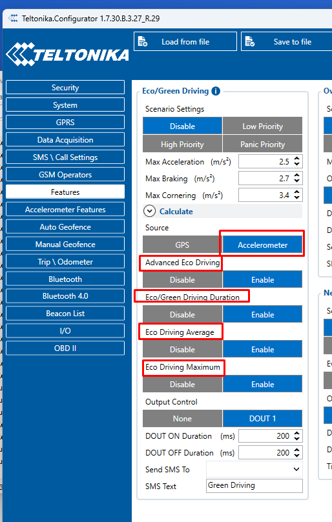Screen dimensions: 332x522
Task: Decrease Max Cornering value
Action: [296, 197]
